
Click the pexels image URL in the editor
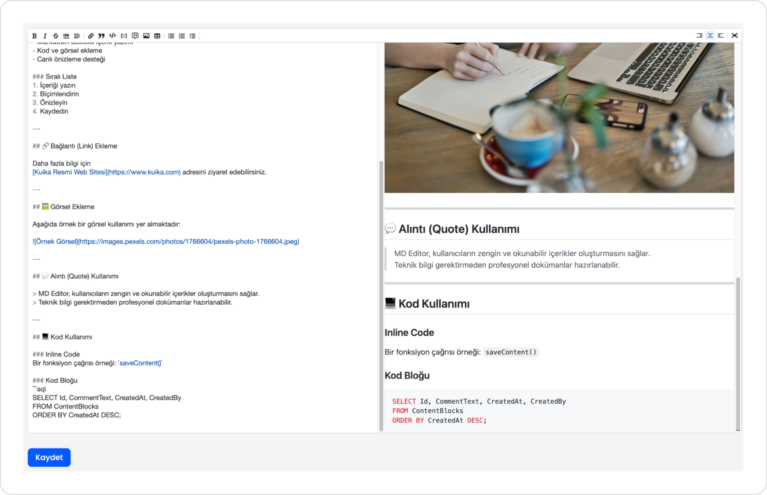point(189,241)
